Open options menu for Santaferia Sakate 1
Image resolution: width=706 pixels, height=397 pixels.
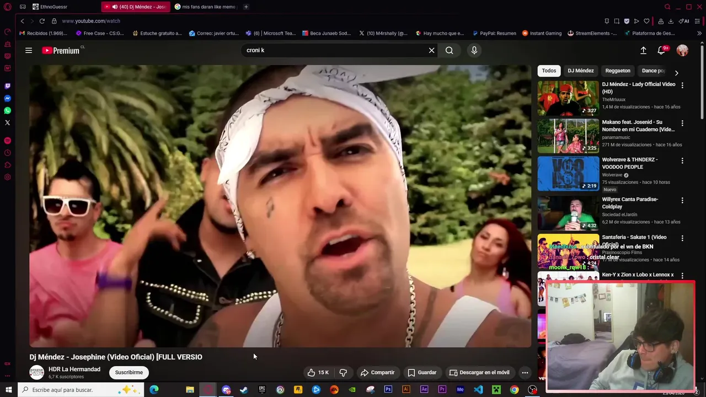(682, 238)
